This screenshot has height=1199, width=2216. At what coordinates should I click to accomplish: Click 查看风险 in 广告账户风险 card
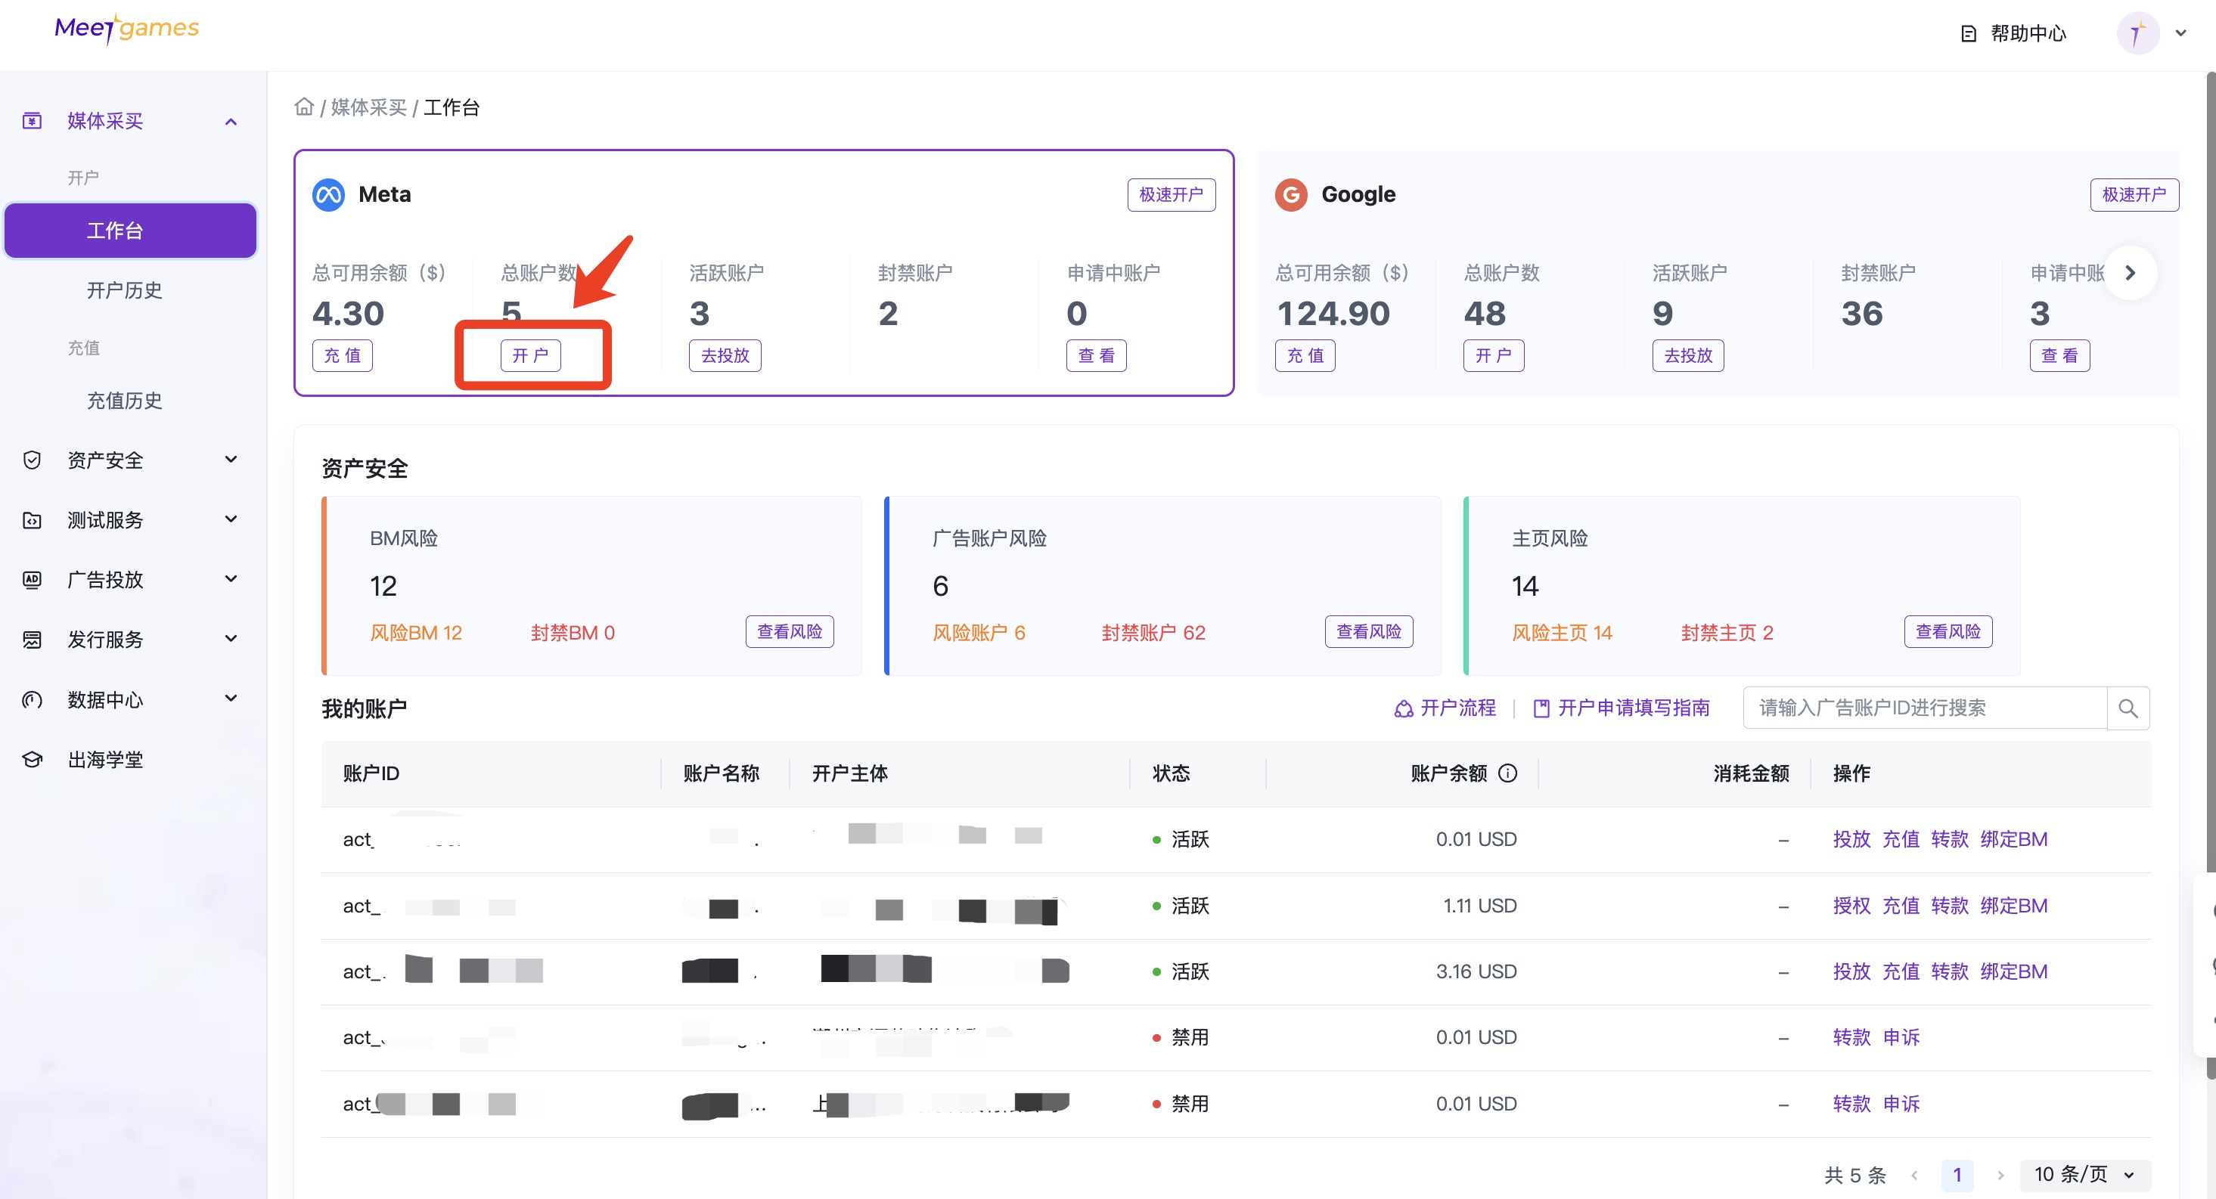(1369, 631)
